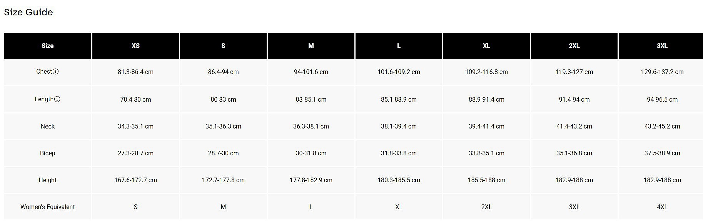
Task: Click the info icon next to Length
Action: click(x=57, y=99)
